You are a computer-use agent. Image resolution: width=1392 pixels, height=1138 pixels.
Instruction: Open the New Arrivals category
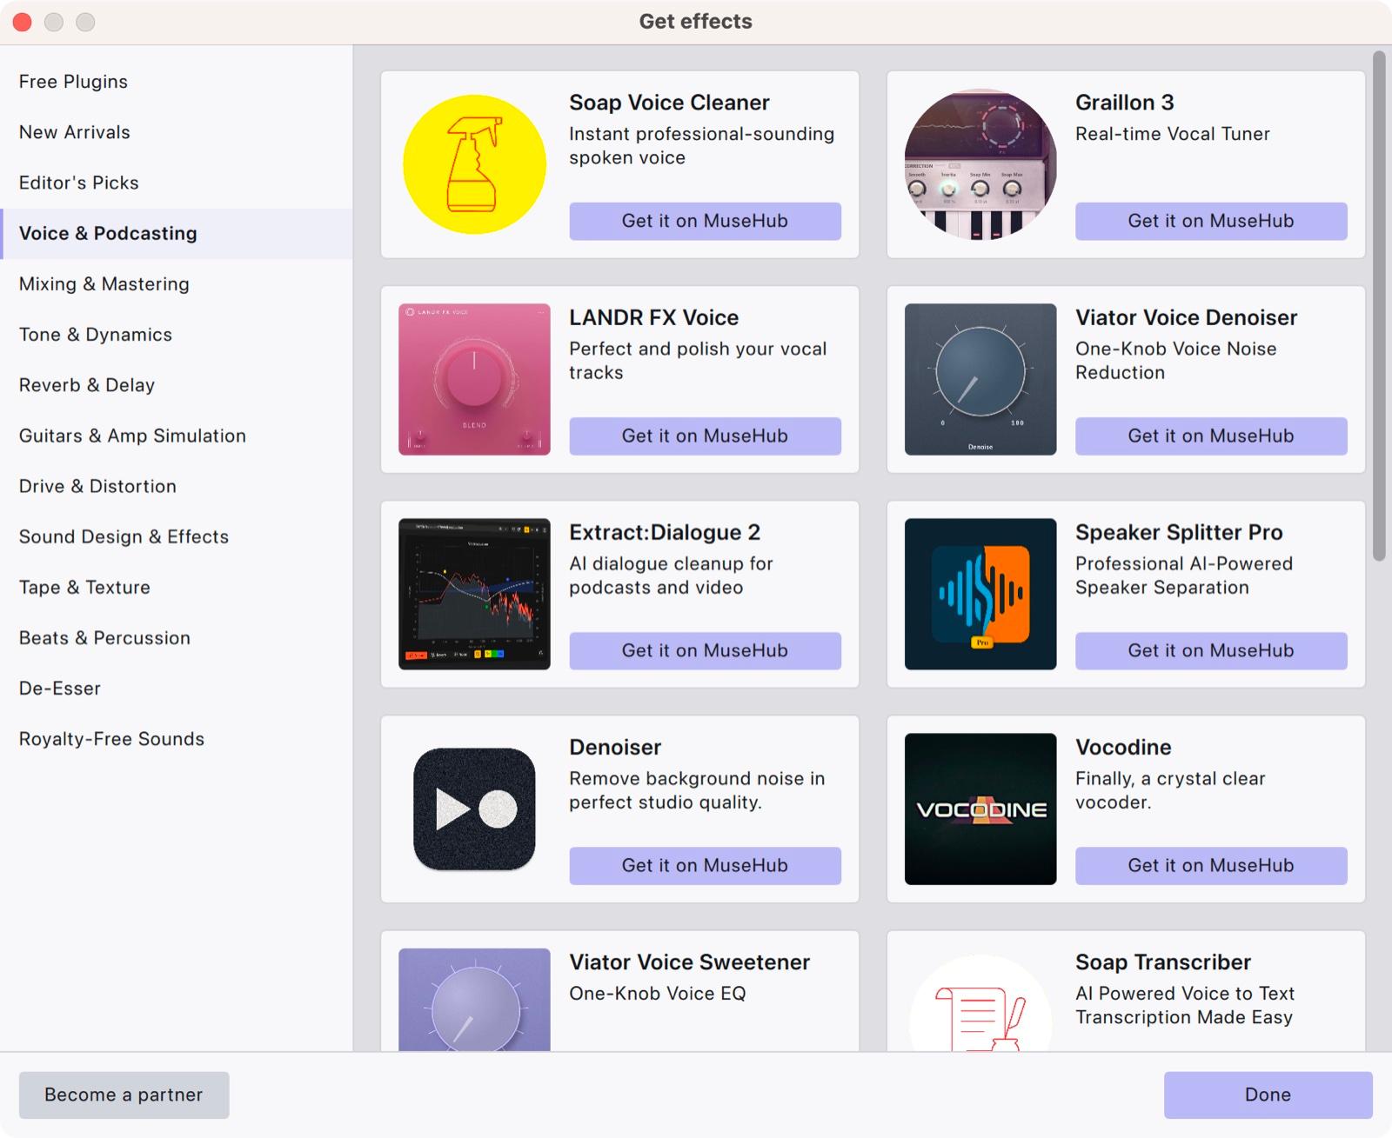(x=177, y=132)
